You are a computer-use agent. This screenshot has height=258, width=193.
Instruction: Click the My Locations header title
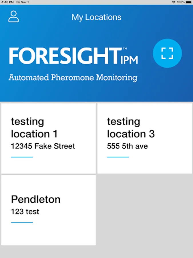point(96,17)
